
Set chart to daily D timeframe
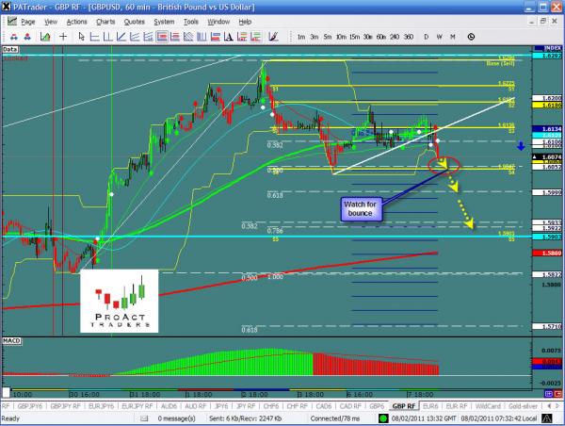coord(426,37)
